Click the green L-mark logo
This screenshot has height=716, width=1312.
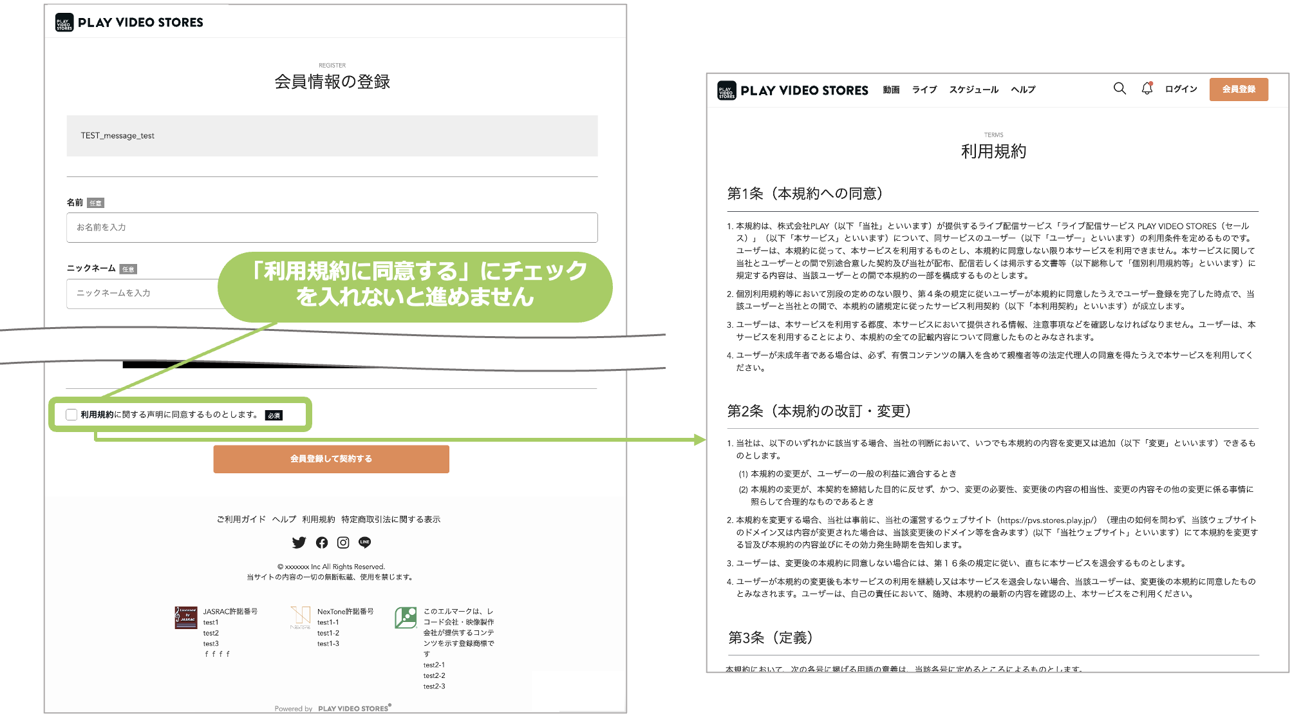pos(406,617)
